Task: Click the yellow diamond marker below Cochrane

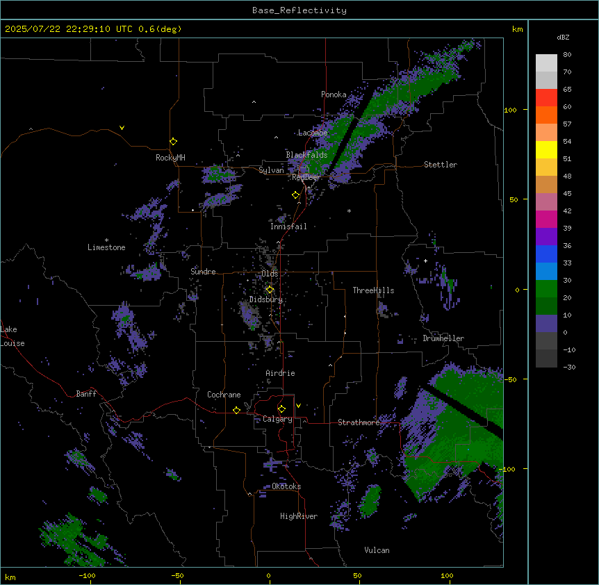Action: coord(236,410)
